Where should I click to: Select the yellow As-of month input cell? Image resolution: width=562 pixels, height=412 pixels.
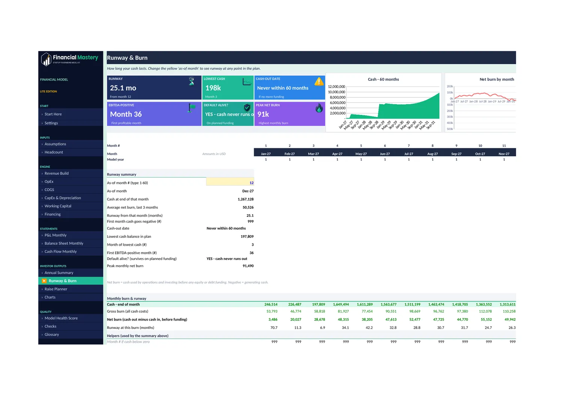tap(230, 182)
